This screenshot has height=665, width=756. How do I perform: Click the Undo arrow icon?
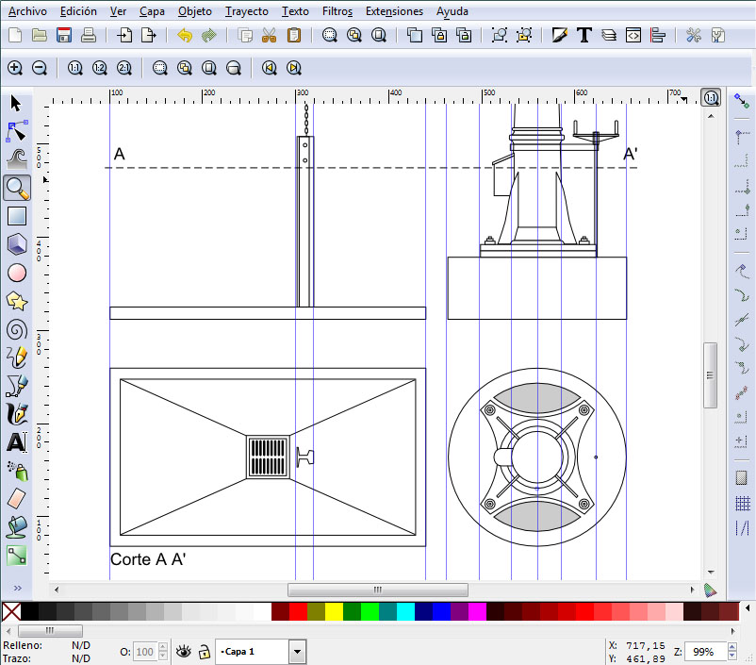[x=184, y=36]
